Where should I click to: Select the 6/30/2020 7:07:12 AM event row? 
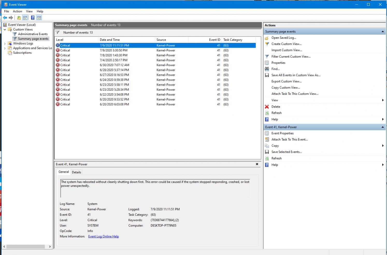114,65
